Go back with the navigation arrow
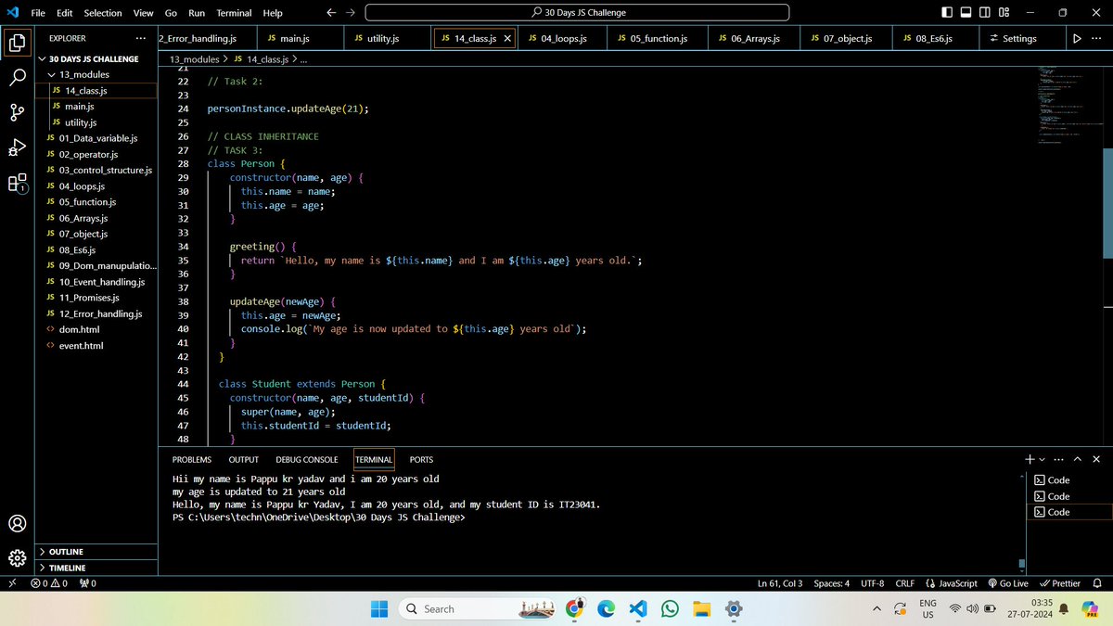This screenshot has width=1113, height=626. click(x=332, y=13)
